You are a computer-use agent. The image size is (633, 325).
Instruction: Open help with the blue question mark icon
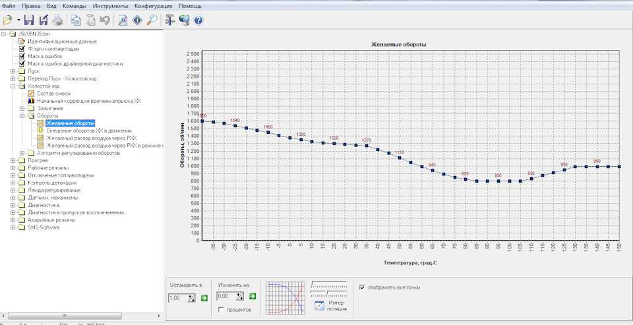pyautogui.click(x=198, y=20)
